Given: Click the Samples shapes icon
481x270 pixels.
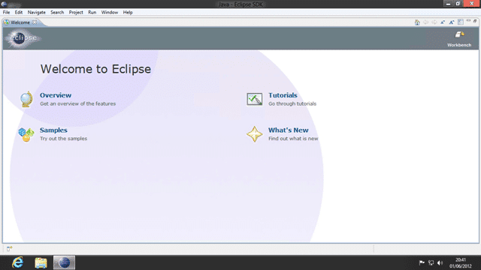Looking at the screenshot, I should [x=26, y=135].
